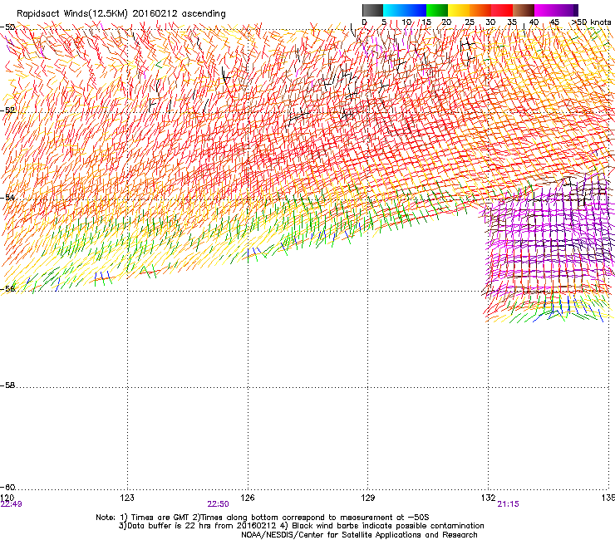Click the 'Times are GMT' note line
Viewport: 615px width, 540px height.
point(263,518)
